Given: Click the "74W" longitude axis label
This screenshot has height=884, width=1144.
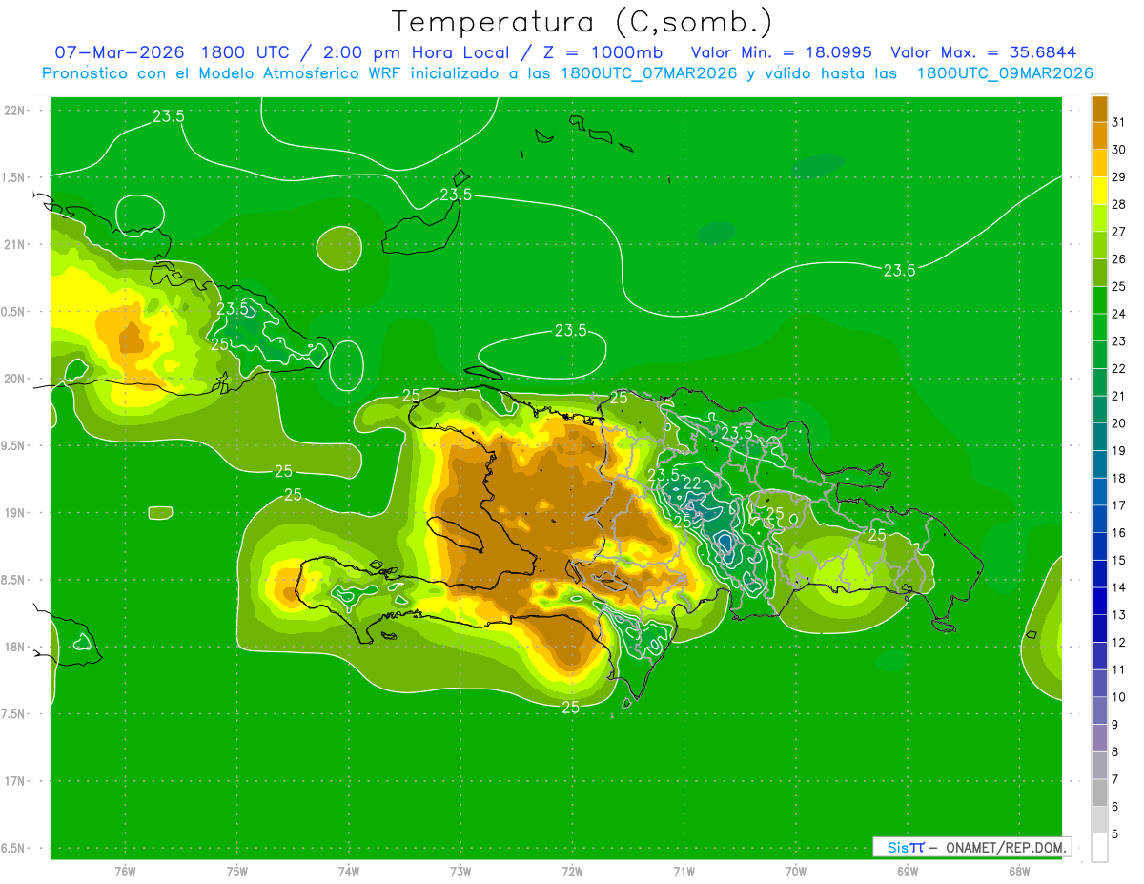Looking at the screenshot, I should coord(349,872).
